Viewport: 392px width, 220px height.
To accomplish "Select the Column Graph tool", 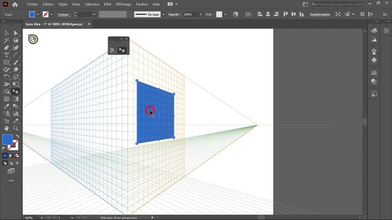I will click(16, 114).
